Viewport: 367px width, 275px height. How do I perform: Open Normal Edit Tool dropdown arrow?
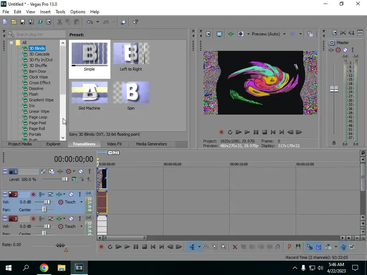pyautogui.click(x=199, y=247)
